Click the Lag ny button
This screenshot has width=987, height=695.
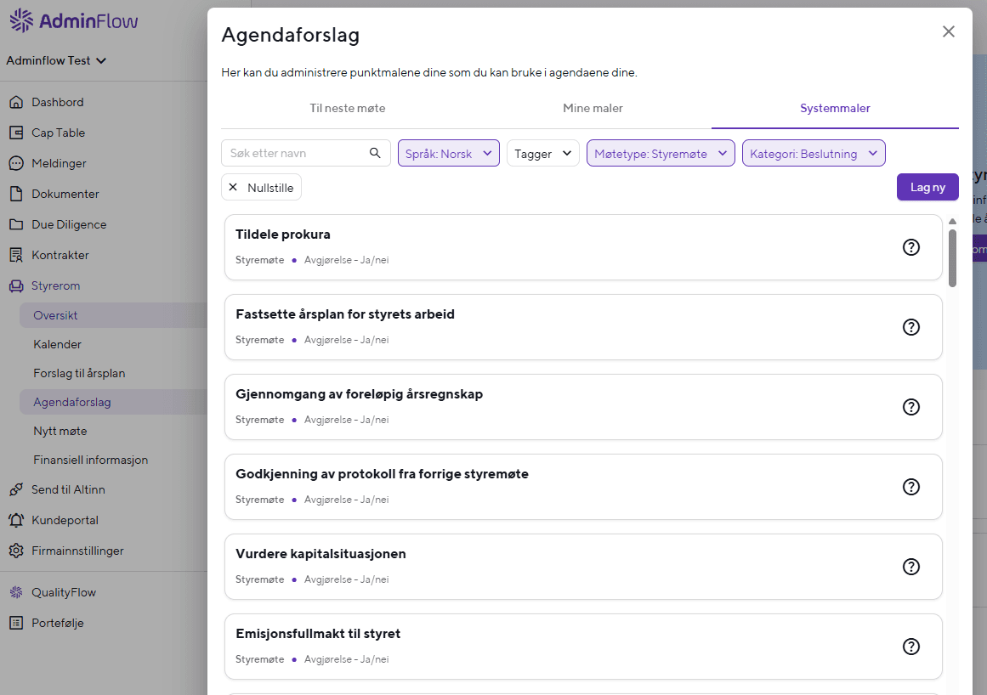click(x=927, y=187)
